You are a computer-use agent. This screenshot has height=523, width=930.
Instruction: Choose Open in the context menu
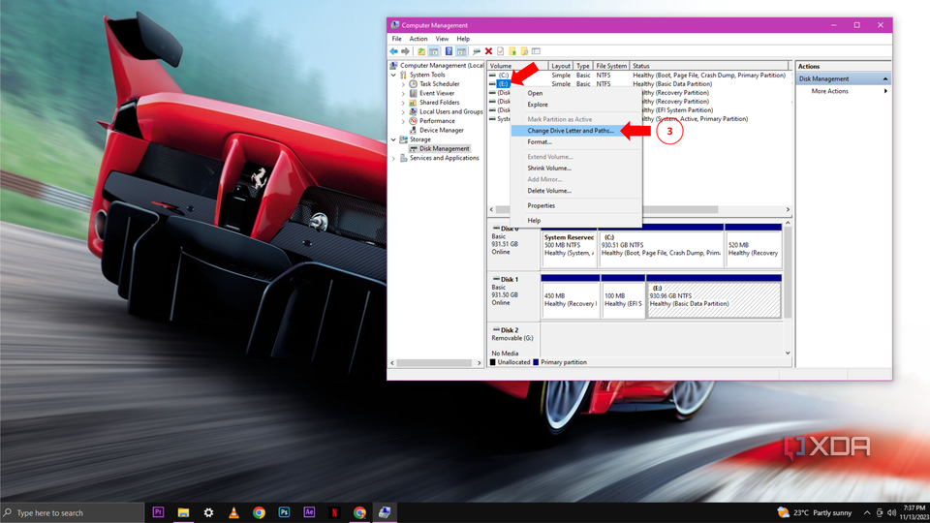[575, 93]
